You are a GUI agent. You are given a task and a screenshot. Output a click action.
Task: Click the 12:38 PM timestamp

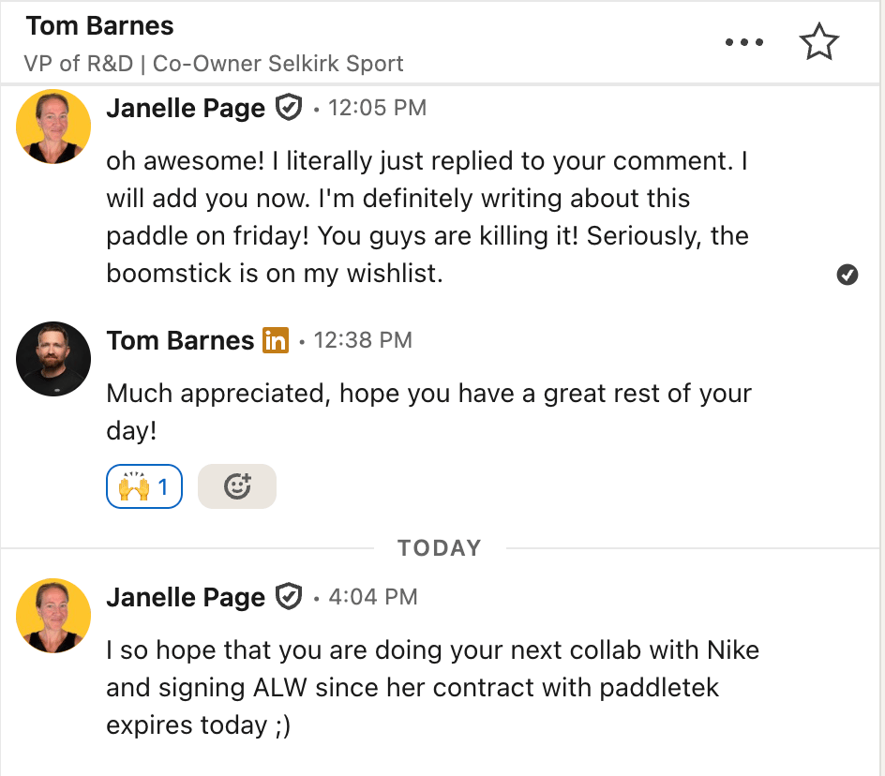363,340
